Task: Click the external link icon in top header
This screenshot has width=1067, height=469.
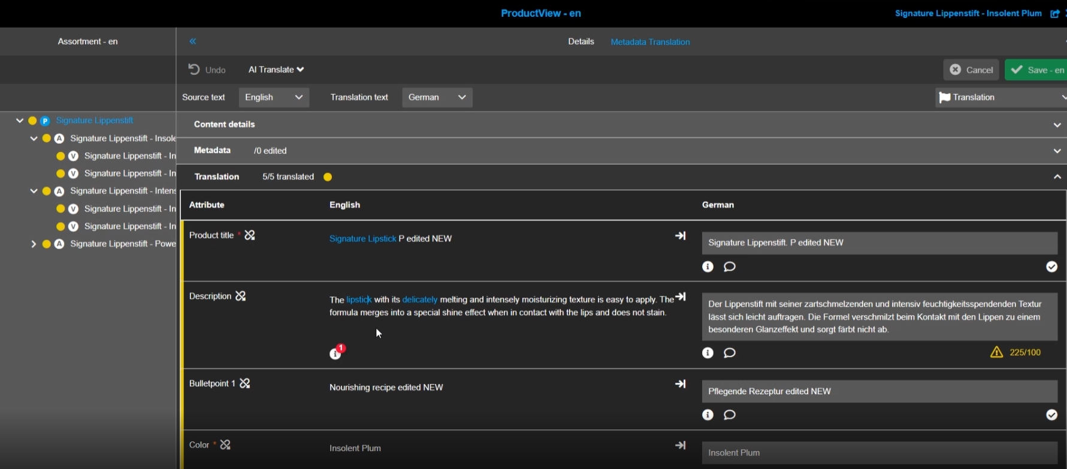Action: (1054, 14)
